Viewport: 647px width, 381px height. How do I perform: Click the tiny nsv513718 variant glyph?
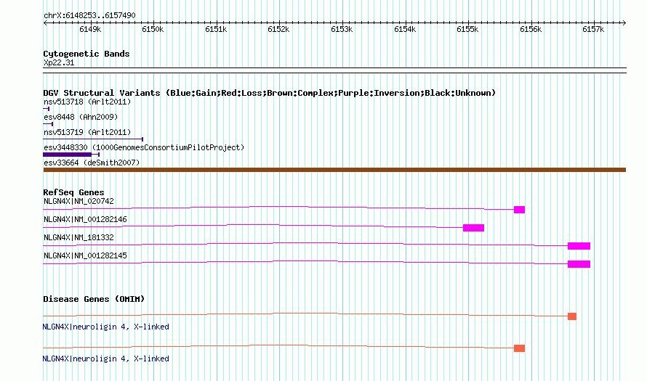pyautogui.click(x=47, y=109)
